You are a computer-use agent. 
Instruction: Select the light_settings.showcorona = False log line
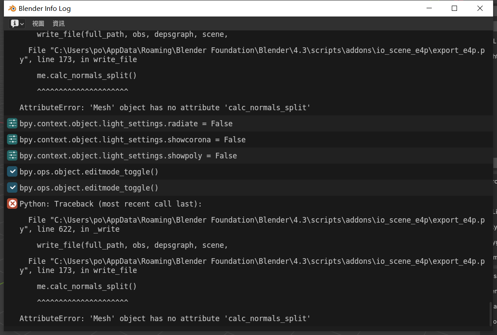click(x=133, y=140)
